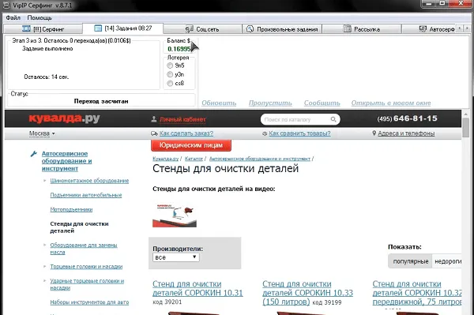This screenshot has height=315, width=474.
Task: Switch to the Задания tab
Action: click(x=122, y=28)
